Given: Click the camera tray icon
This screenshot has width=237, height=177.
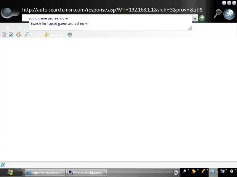Looking at the screenshot, I should pos(222,171).
